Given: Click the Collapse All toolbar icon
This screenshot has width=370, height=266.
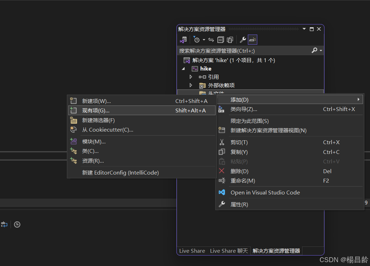Looking at the screenshot, I should pos(221,39).
